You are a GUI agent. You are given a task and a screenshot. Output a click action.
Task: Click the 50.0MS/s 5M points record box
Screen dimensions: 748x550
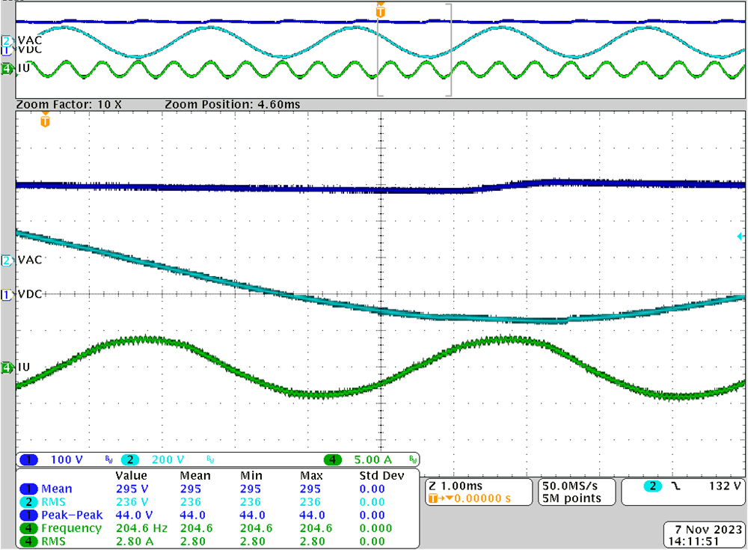pos(576,491)
